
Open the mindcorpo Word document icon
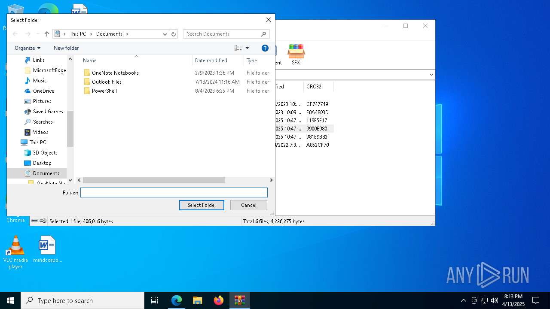(47, 249)
